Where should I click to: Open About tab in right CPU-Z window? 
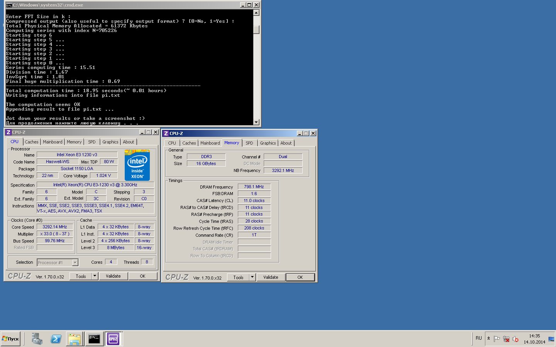coord(286,143)
